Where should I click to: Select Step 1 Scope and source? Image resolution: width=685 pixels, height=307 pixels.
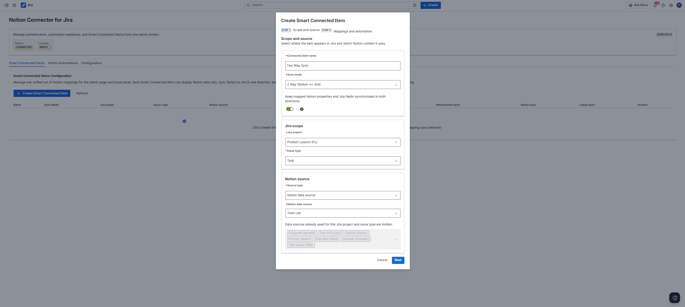click(300, 30)
